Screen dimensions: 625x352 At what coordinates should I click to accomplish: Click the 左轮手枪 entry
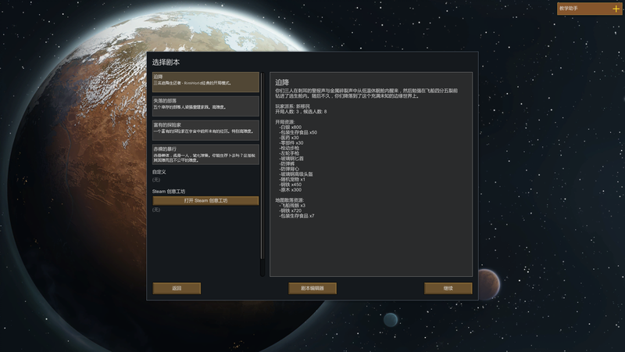[289, 153]
